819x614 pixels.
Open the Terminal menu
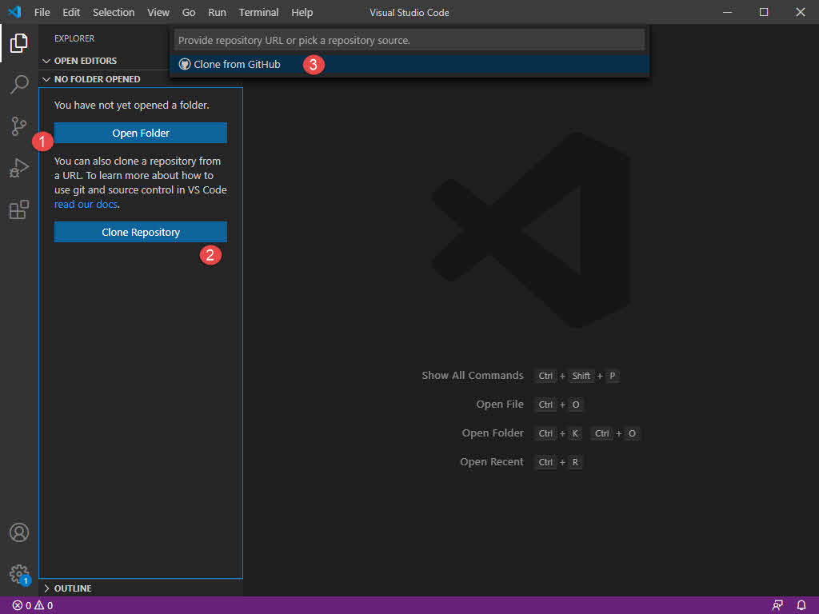click(258, 12)
